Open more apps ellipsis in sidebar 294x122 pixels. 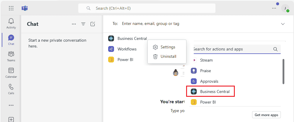(11, 105)
